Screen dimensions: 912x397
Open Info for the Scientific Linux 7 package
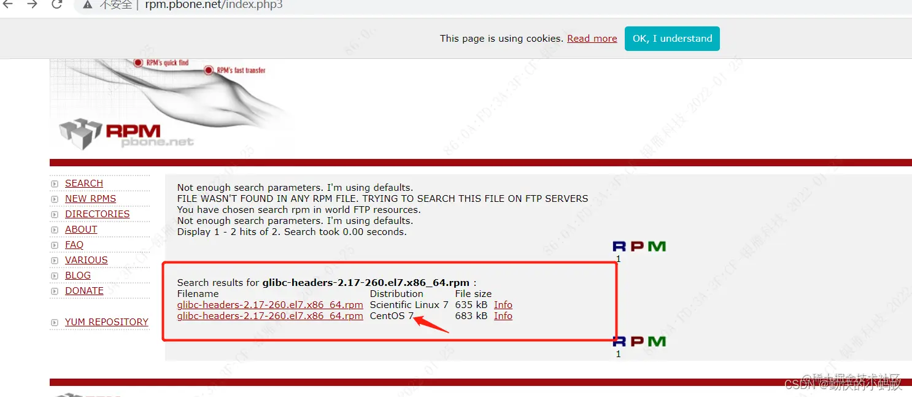click(x=503, y=305)
